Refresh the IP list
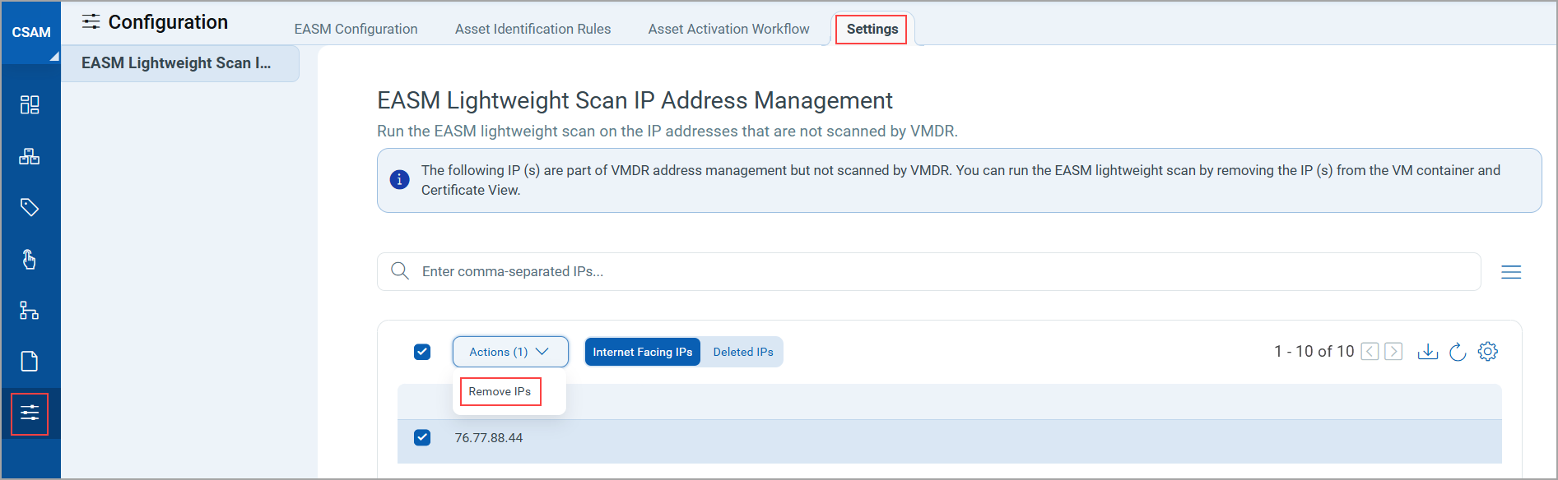 click(1458, 352)
